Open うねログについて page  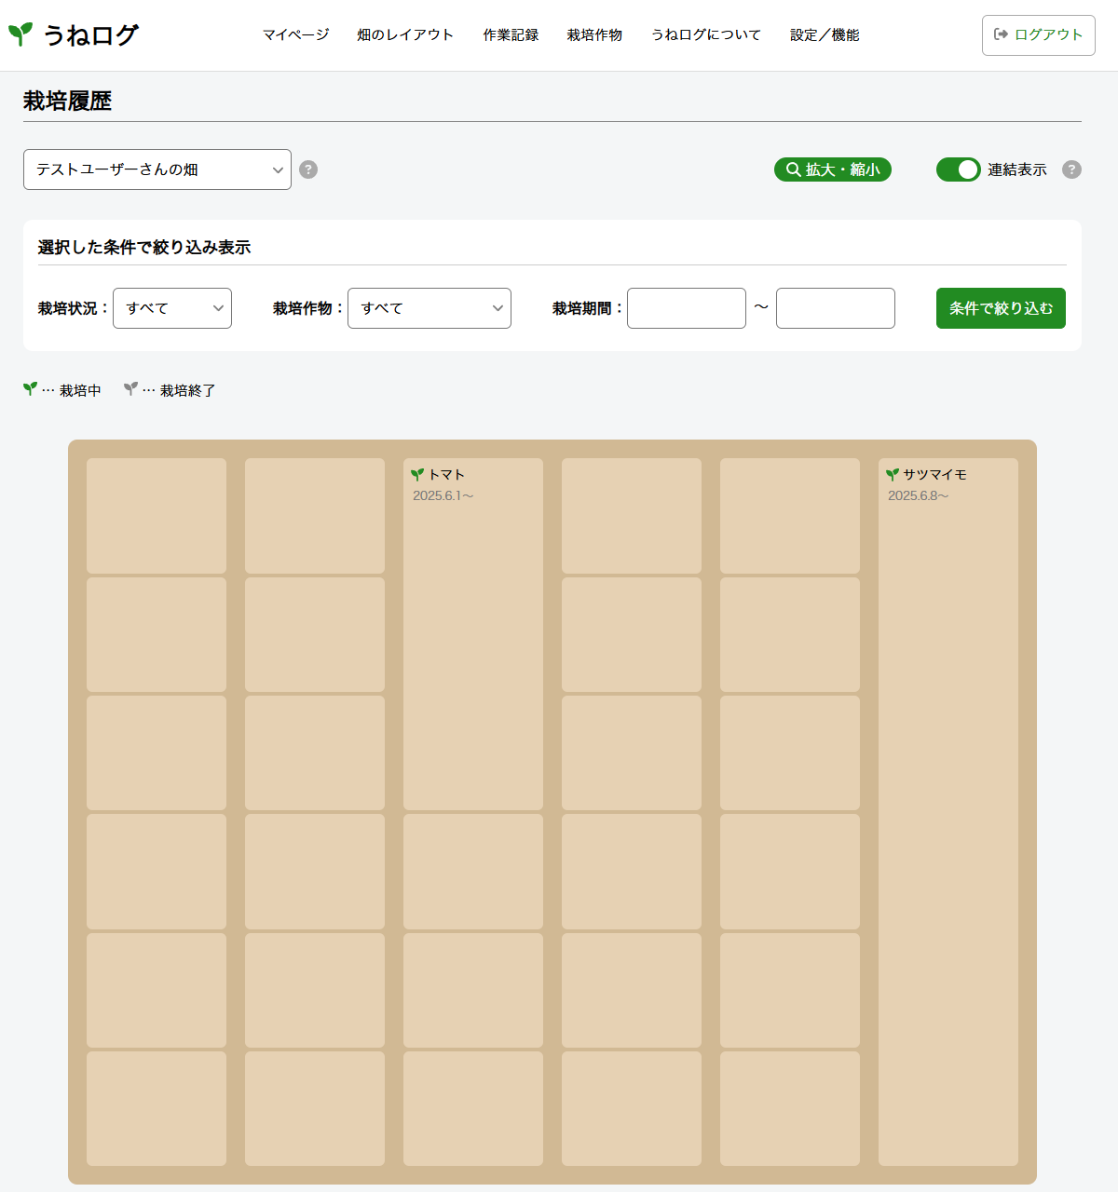click(x=705, y=34)
